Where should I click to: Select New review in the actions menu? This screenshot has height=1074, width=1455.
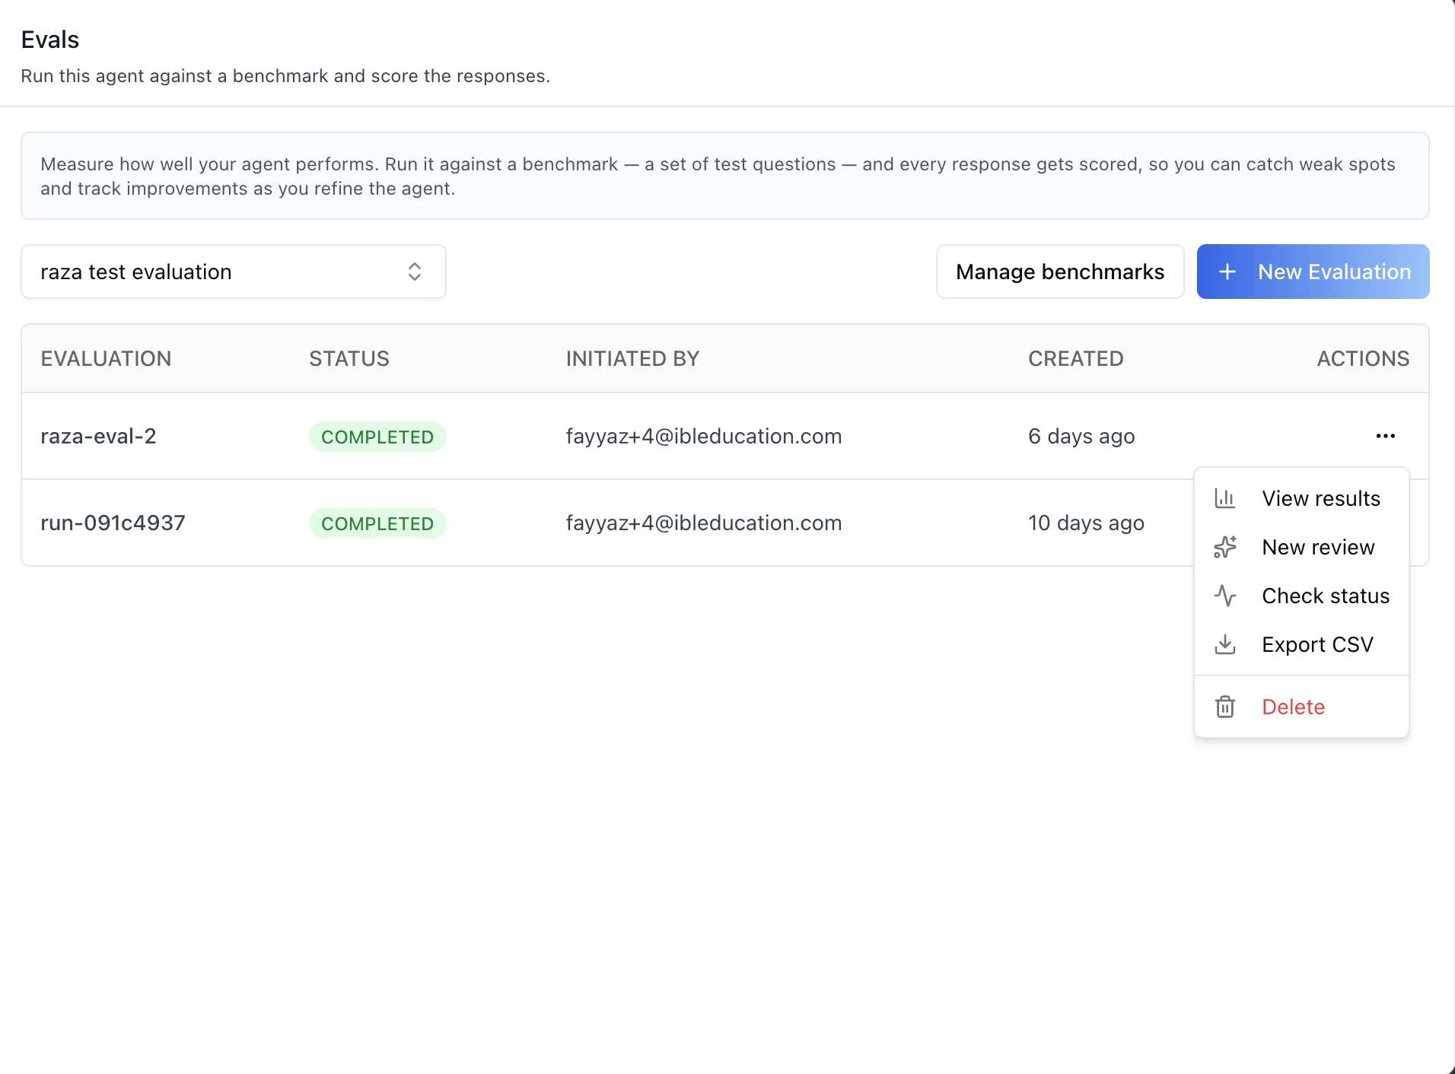(1301, 547)
